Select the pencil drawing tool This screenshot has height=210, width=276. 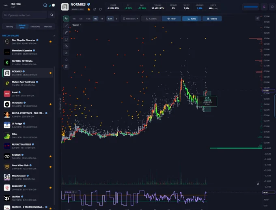click(66, 32)
